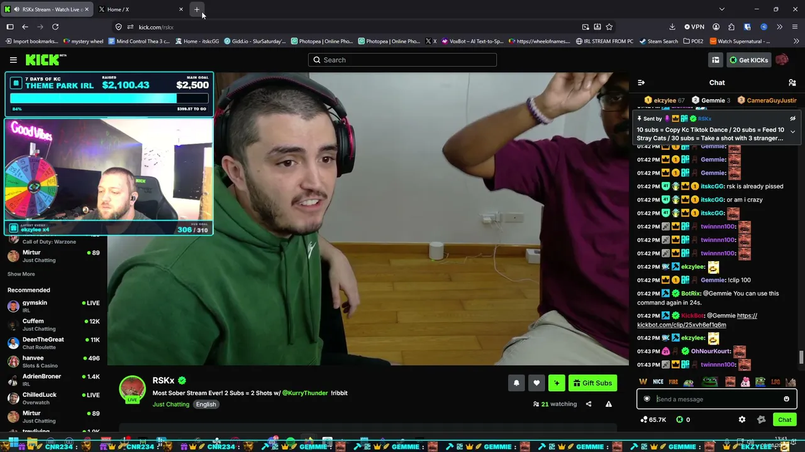Click the chat identity badge in message box
The height and width of the screenshot is (452, 805).
[x=647, y=399]
